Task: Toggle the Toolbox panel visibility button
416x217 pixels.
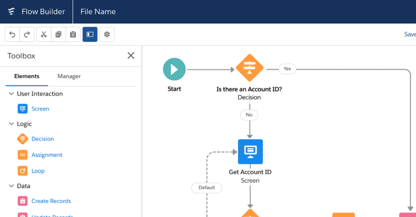Action: coord(90,34)
